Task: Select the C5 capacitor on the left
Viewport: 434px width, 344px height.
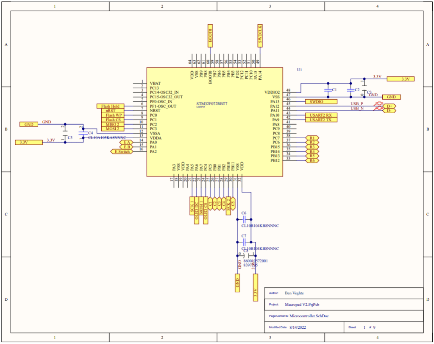Action: tap(65, 137)
